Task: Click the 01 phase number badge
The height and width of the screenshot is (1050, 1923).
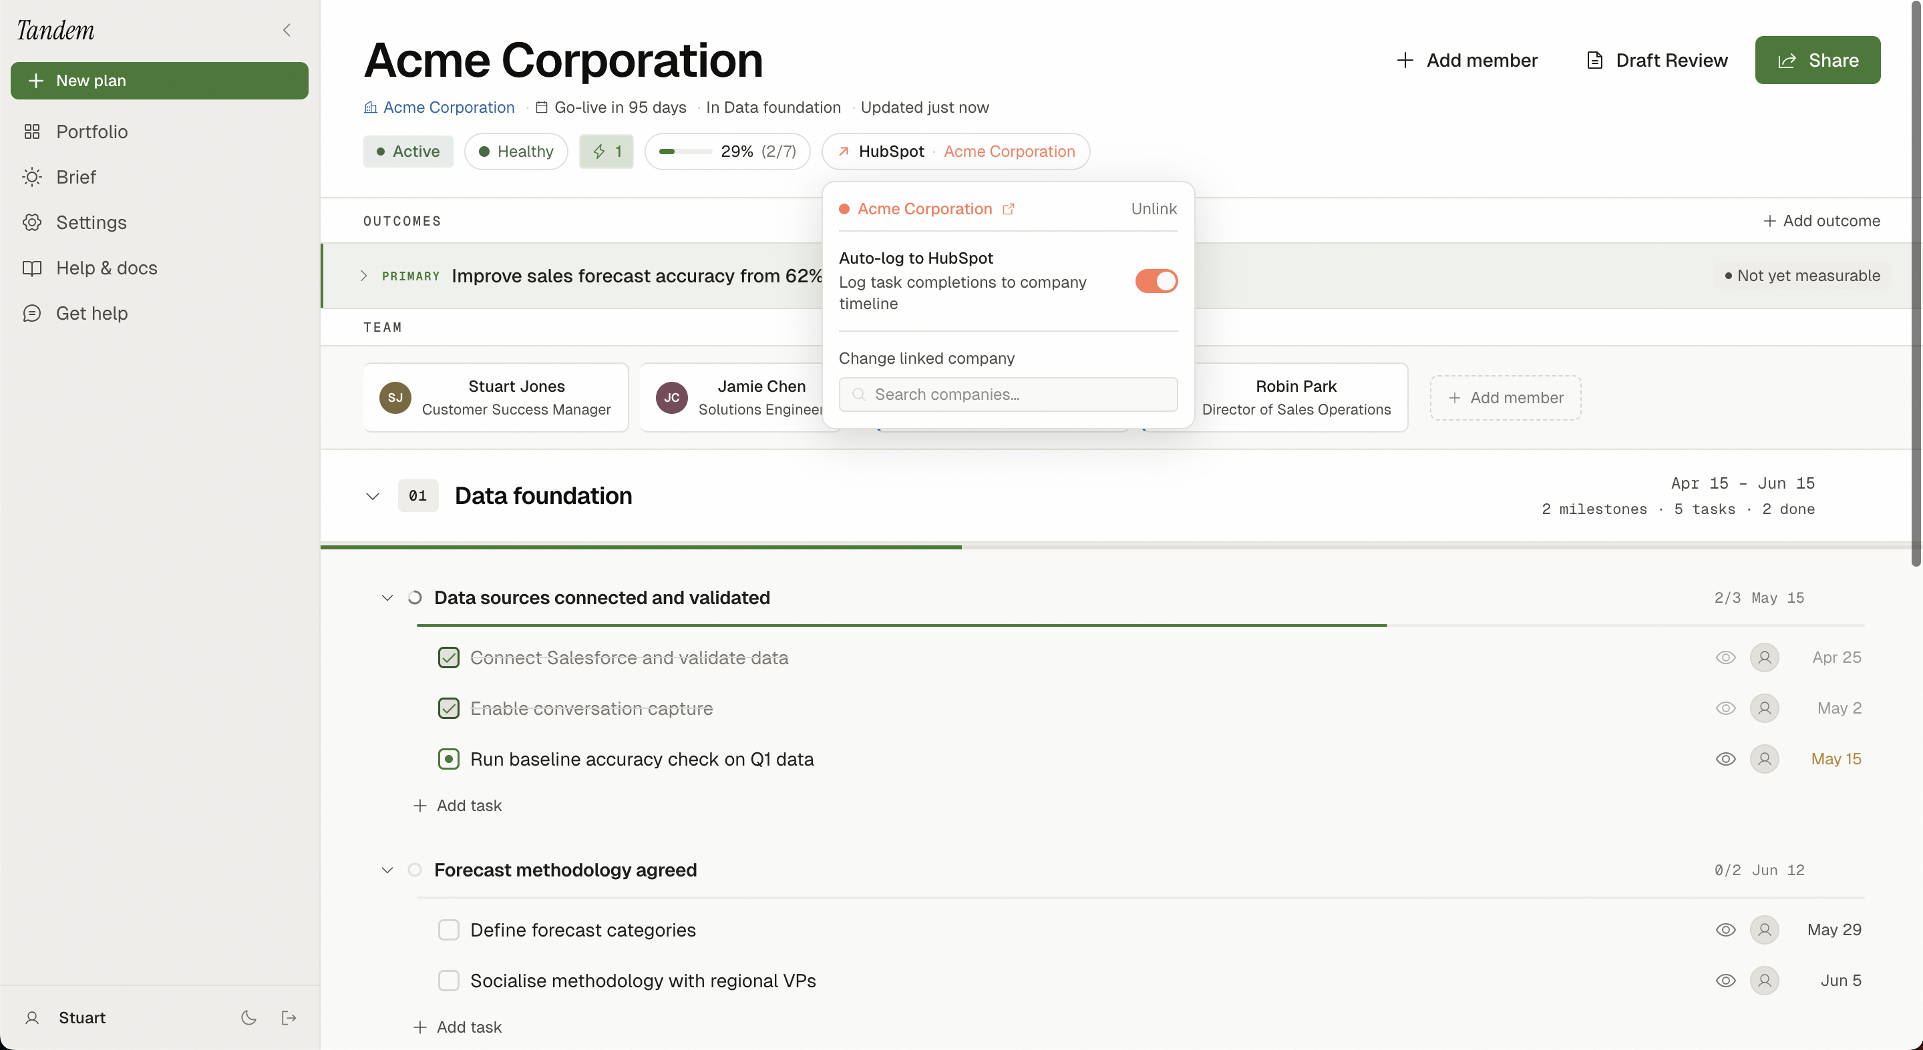Action: coord(417,496)
